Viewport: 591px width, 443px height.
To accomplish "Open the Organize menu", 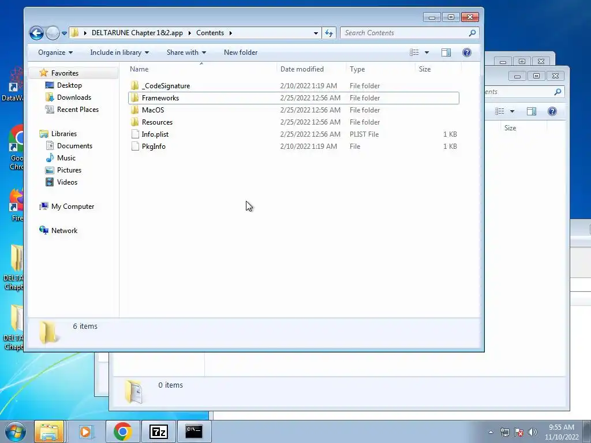I will click(x=55, y=52).
